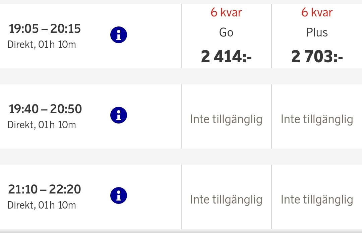The height and width of the screenshot is (235, 362).
Task: Click "Direkt, 01h 10m" under 21:10 flight
Action: pyautogui.click(x=42, y=205)
